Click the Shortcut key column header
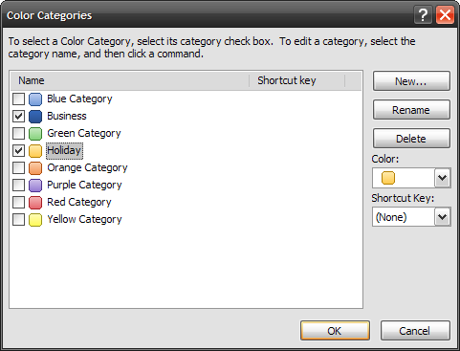This screenshot has width=460, height=351. coord(296,80)
